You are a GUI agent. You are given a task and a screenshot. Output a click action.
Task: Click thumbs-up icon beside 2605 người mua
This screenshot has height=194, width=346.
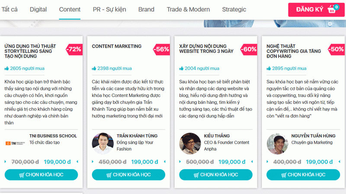tap(6, 68)
